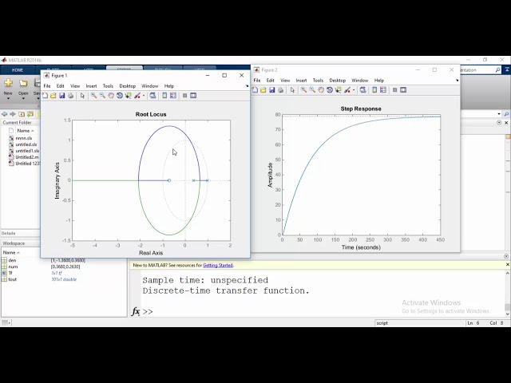Go back using the left arrow folder navigation
Image resolution: width=511 pixels, height=383 pixels.
tap(4, 114)
